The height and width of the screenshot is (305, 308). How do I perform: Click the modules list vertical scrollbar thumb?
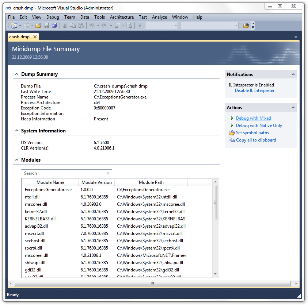click(x=215, y=202)
